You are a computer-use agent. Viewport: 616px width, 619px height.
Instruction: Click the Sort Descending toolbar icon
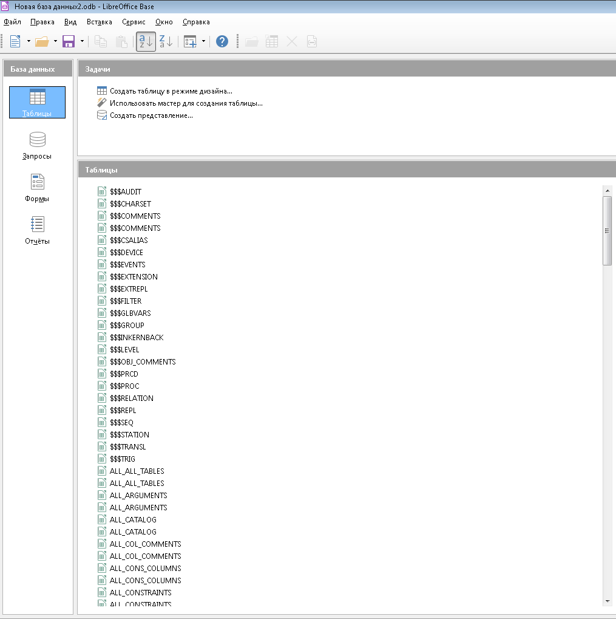pyautogui.click(x=166, y=41)
